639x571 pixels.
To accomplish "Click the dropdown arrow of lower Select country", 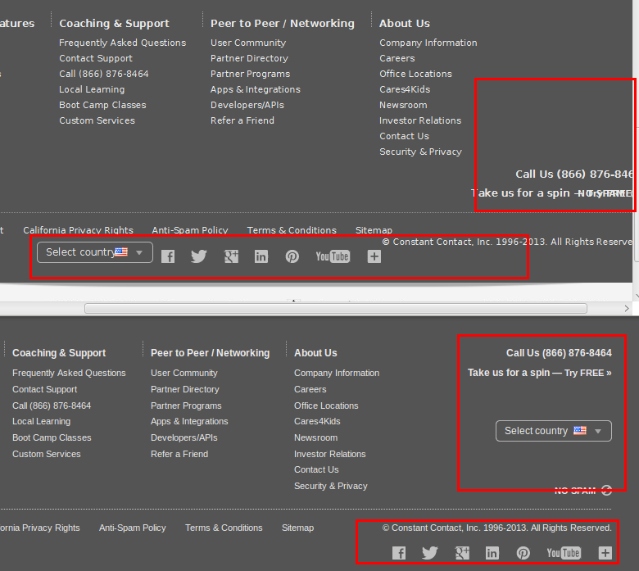I will 598,431.
